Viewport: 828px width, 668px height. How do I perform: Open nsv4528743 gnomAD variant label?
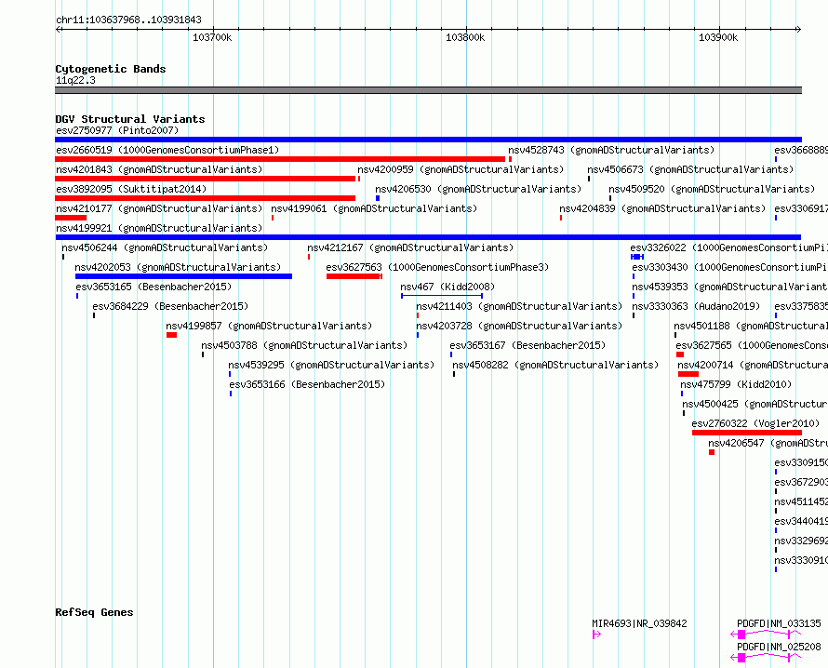click(x=611, y=150)
